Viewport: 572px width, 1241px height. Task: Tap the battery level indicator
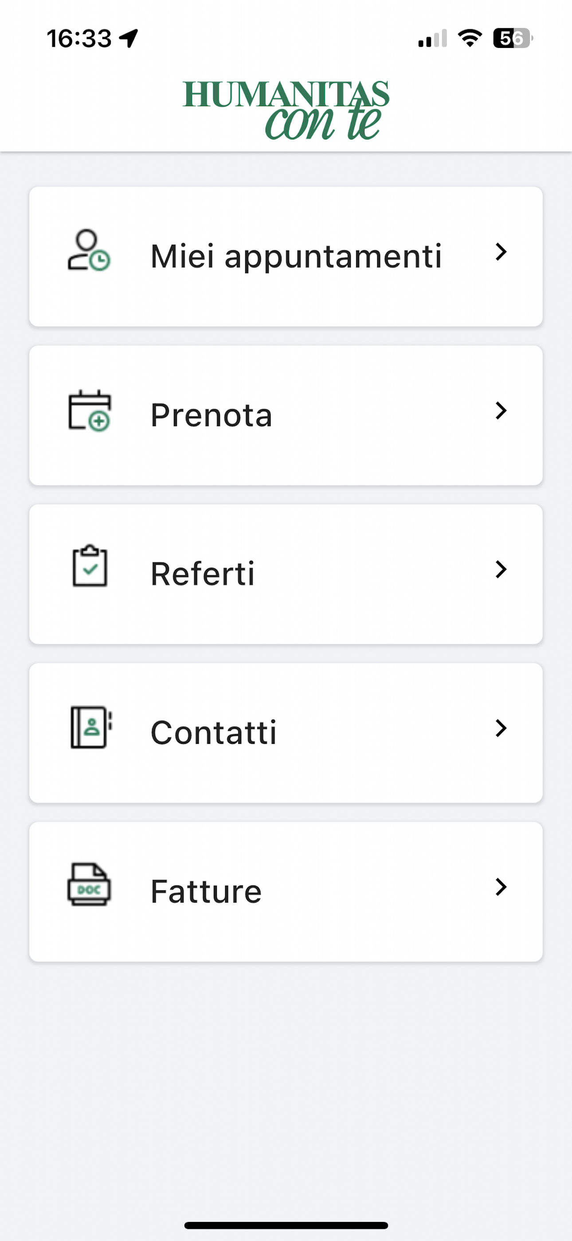pyautogui.click(x=512, y=38)
